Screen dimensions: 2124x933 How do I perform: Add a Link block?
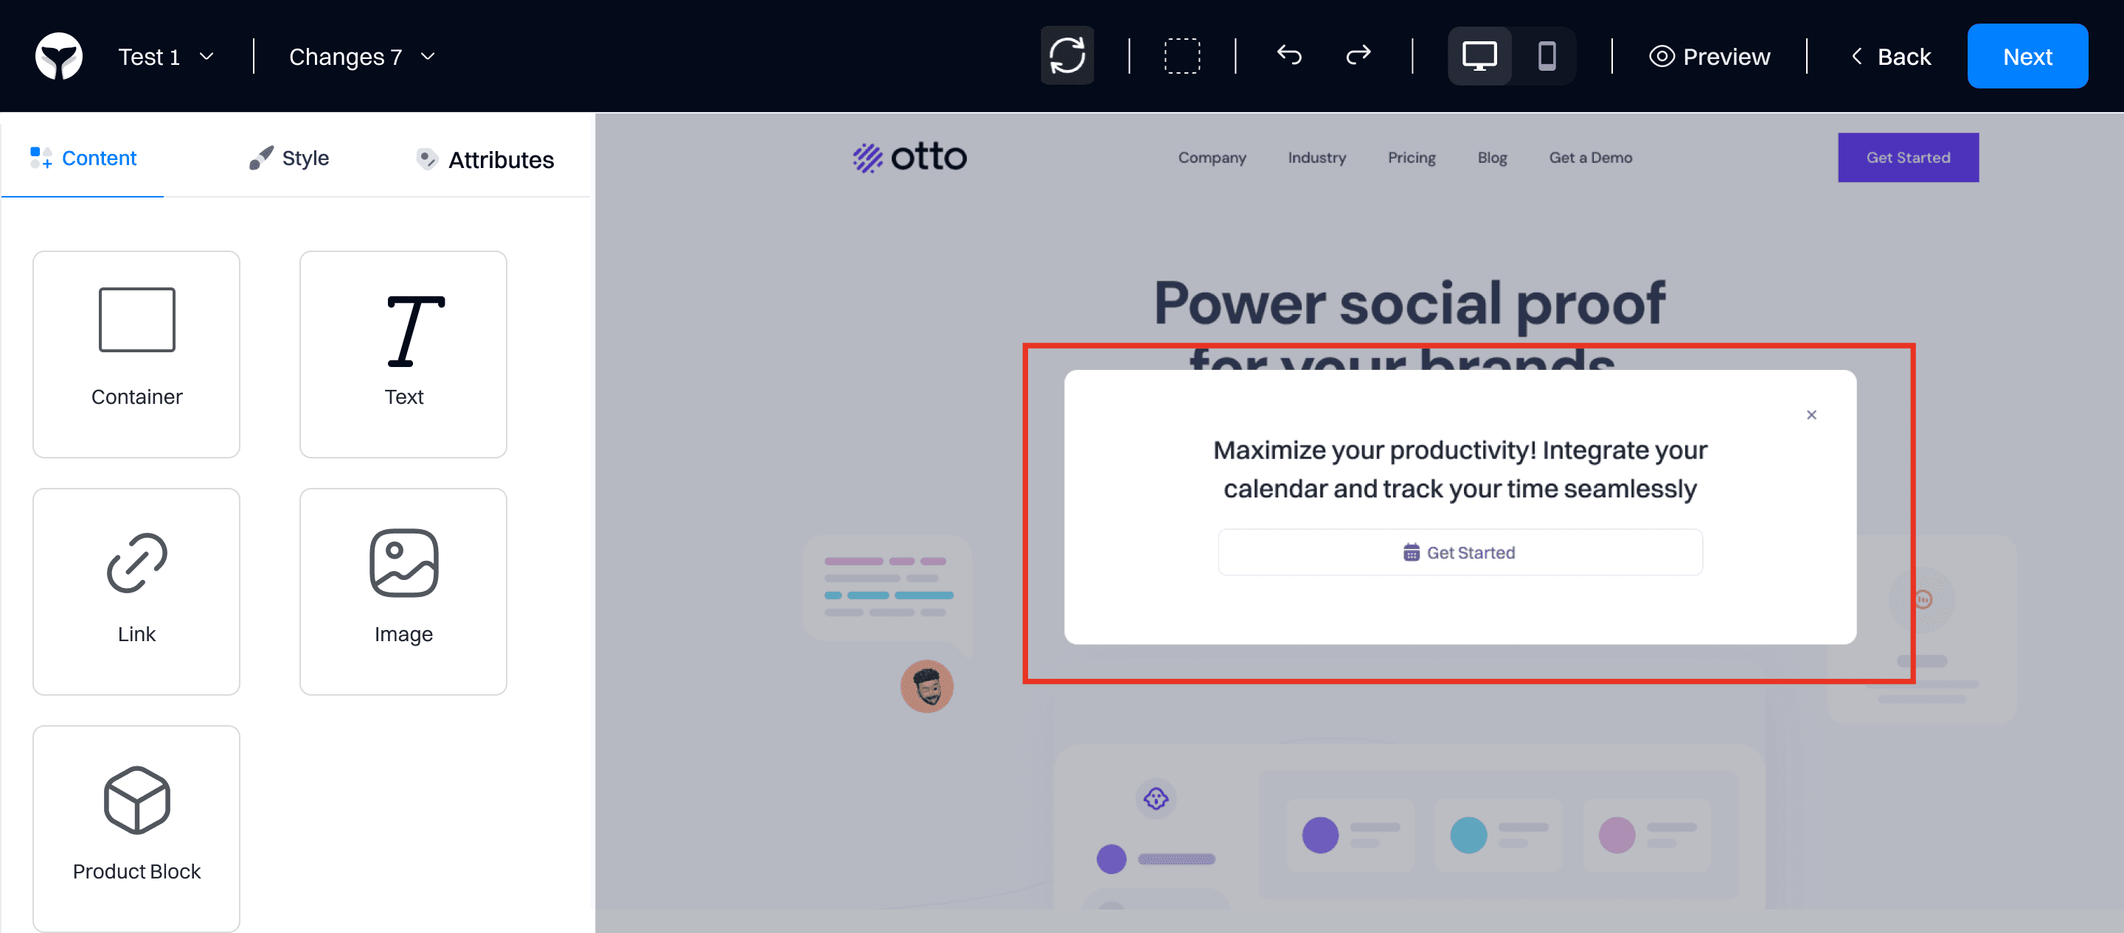(x=136, y=591)
